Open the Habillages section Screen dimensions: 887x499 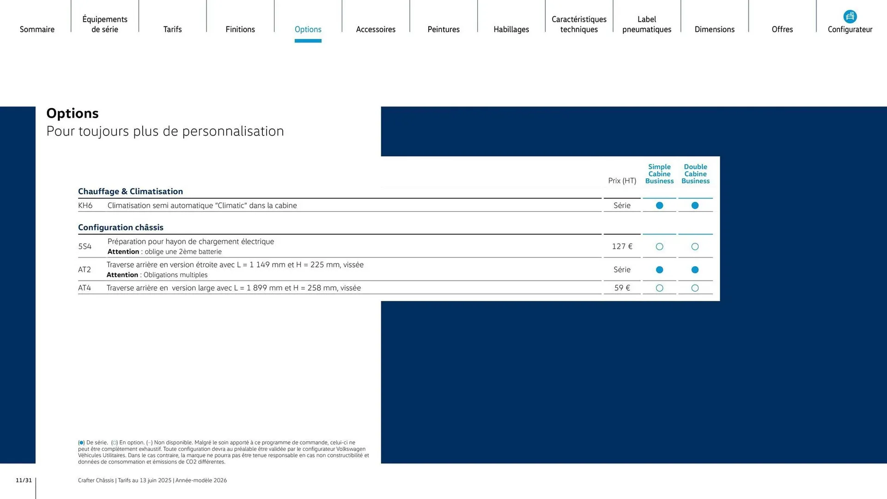point(511,29)
